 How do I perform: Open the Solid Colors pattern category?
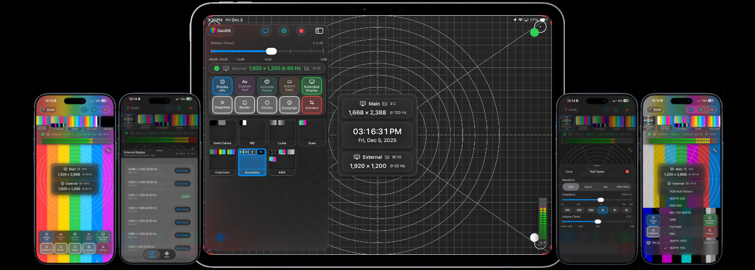point(222,132)
